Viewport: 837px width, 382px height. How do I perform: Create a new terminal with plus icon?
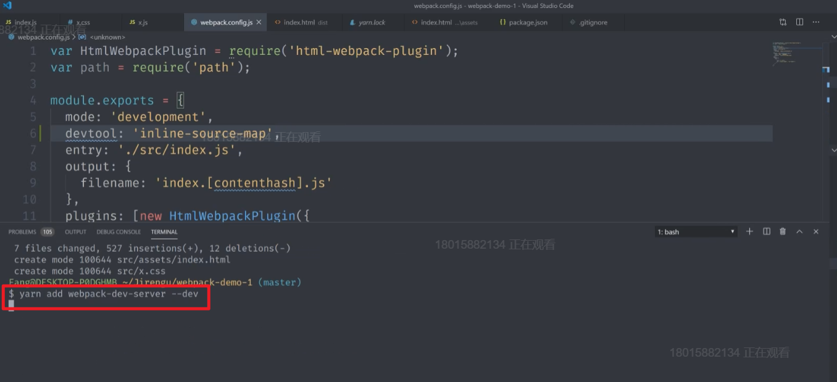pos(749,231)
